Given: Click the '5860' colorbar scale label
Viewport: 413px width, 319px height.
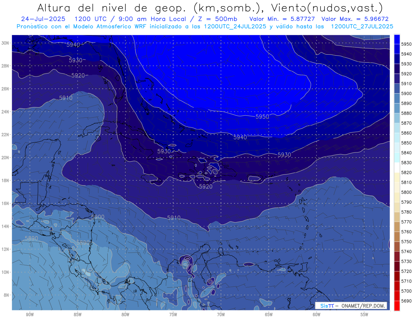Looking at the screenshot, I should 406,133.
